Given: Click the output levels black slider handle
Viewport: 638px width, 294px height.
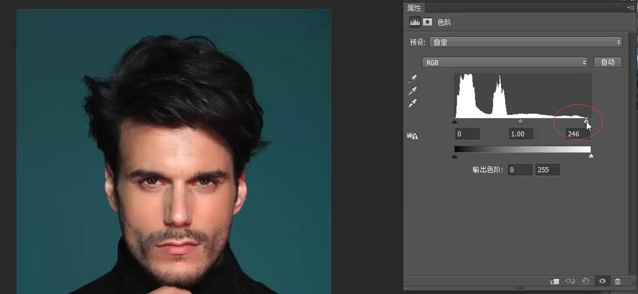Looking at the screenshot, I should [455, 156].
